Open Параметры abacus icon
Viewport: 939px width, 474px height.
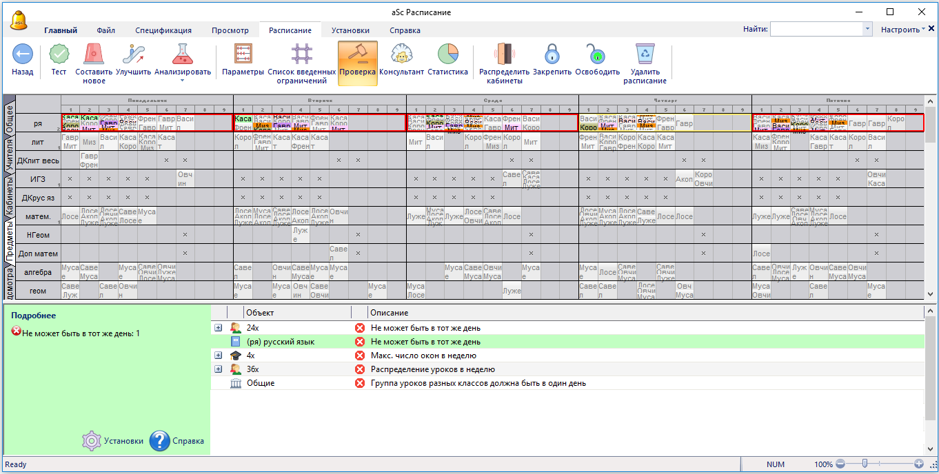[243, 54]
